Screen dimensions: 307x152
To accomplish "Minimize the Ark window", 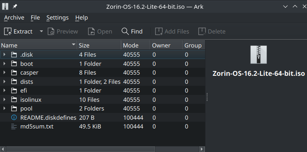I will click(285, 6).
